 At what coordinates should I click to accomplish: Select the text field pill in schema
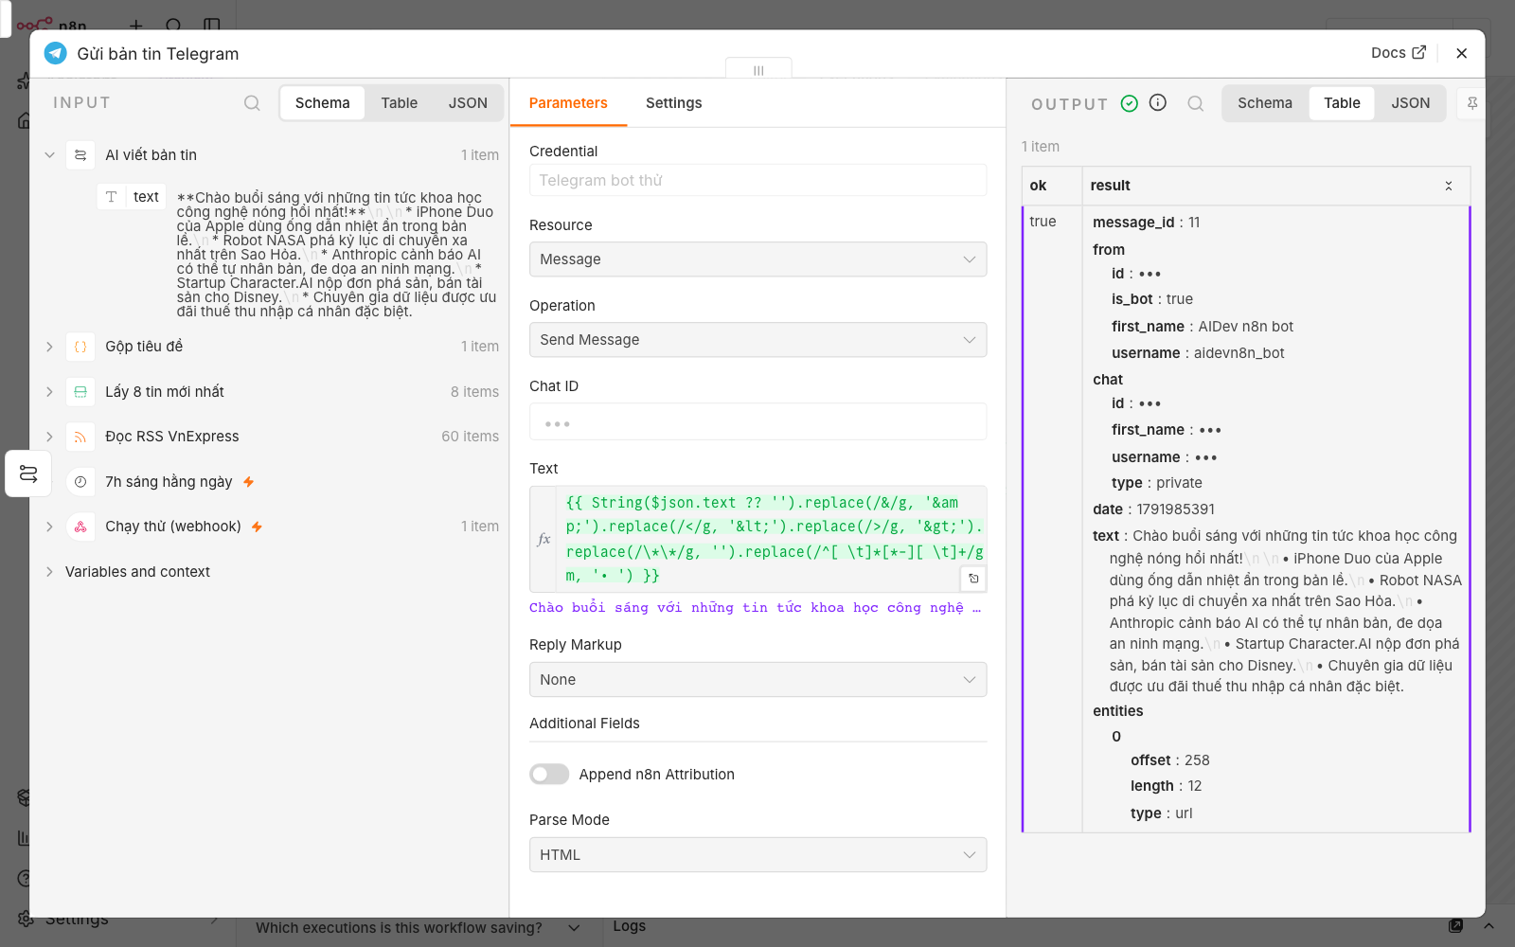(x=132, y=197)
